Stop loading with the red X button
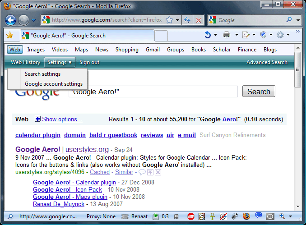306x225 pixels. click(x=199, y=20)
